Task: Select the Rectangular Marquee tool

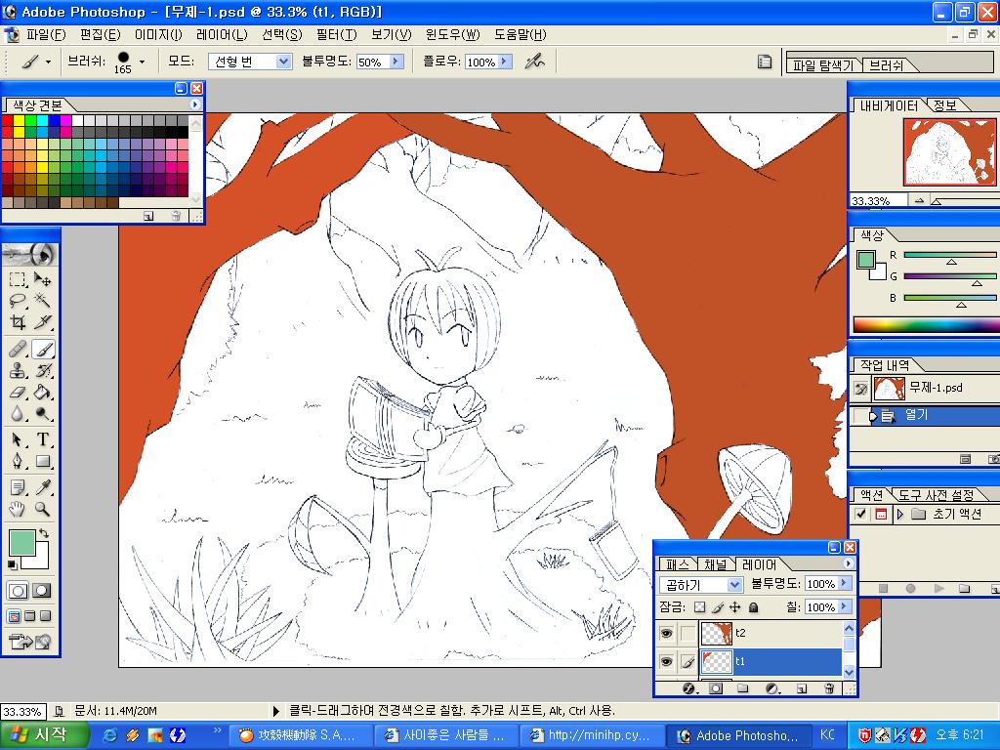Action: (x=18, y=279)
